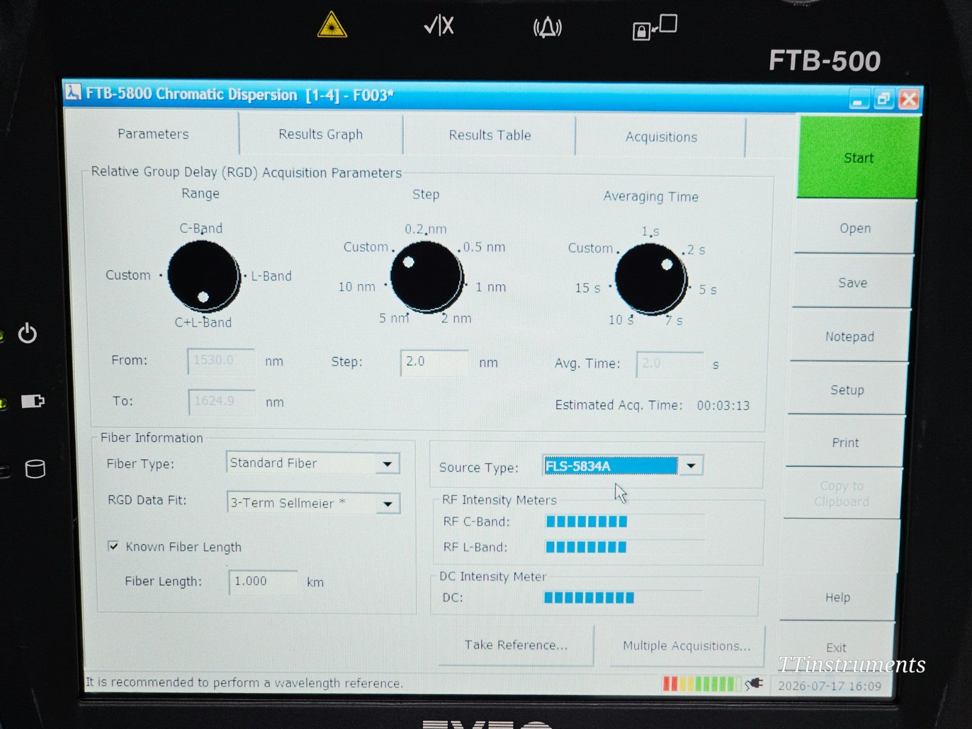Viewport: 972px width, 729px height.
Task: Set Step knob to 0.2 nm
Action: point(426,229)
